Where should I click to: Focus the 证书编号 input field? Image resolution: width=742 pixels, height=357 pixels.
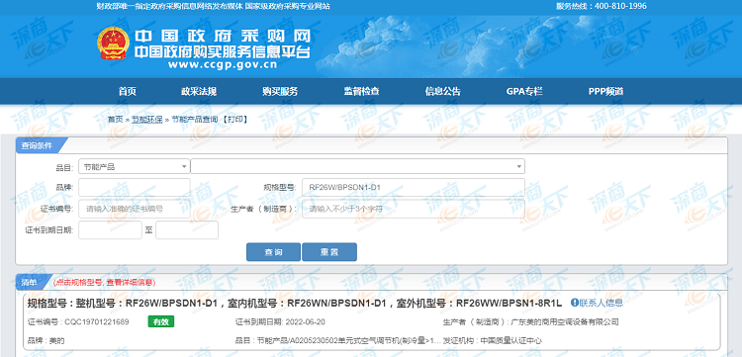point(135,209)
